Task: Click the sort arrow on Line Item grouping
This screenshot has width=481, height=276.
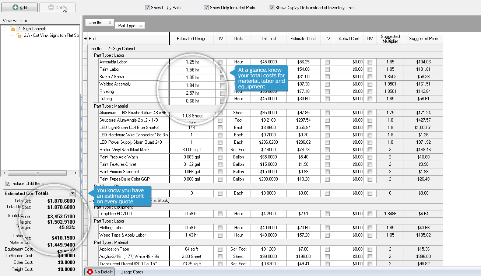Action: tap(110, 22)
